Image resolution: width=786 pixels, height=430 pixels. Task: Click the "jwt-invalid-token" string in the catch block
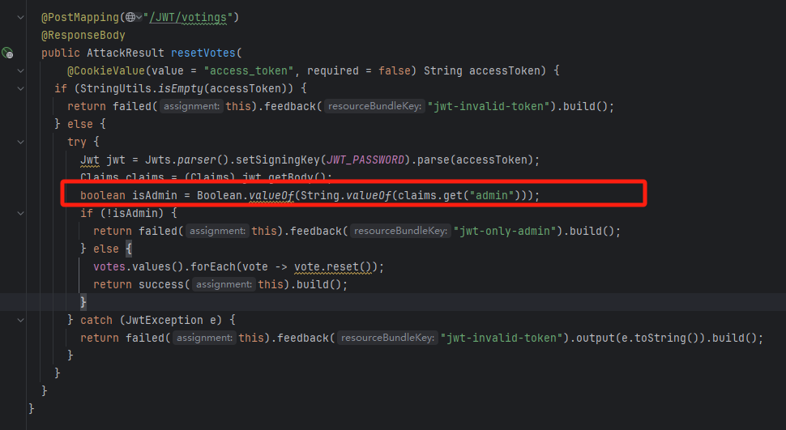pyautogui.click(x=502, y=338)
